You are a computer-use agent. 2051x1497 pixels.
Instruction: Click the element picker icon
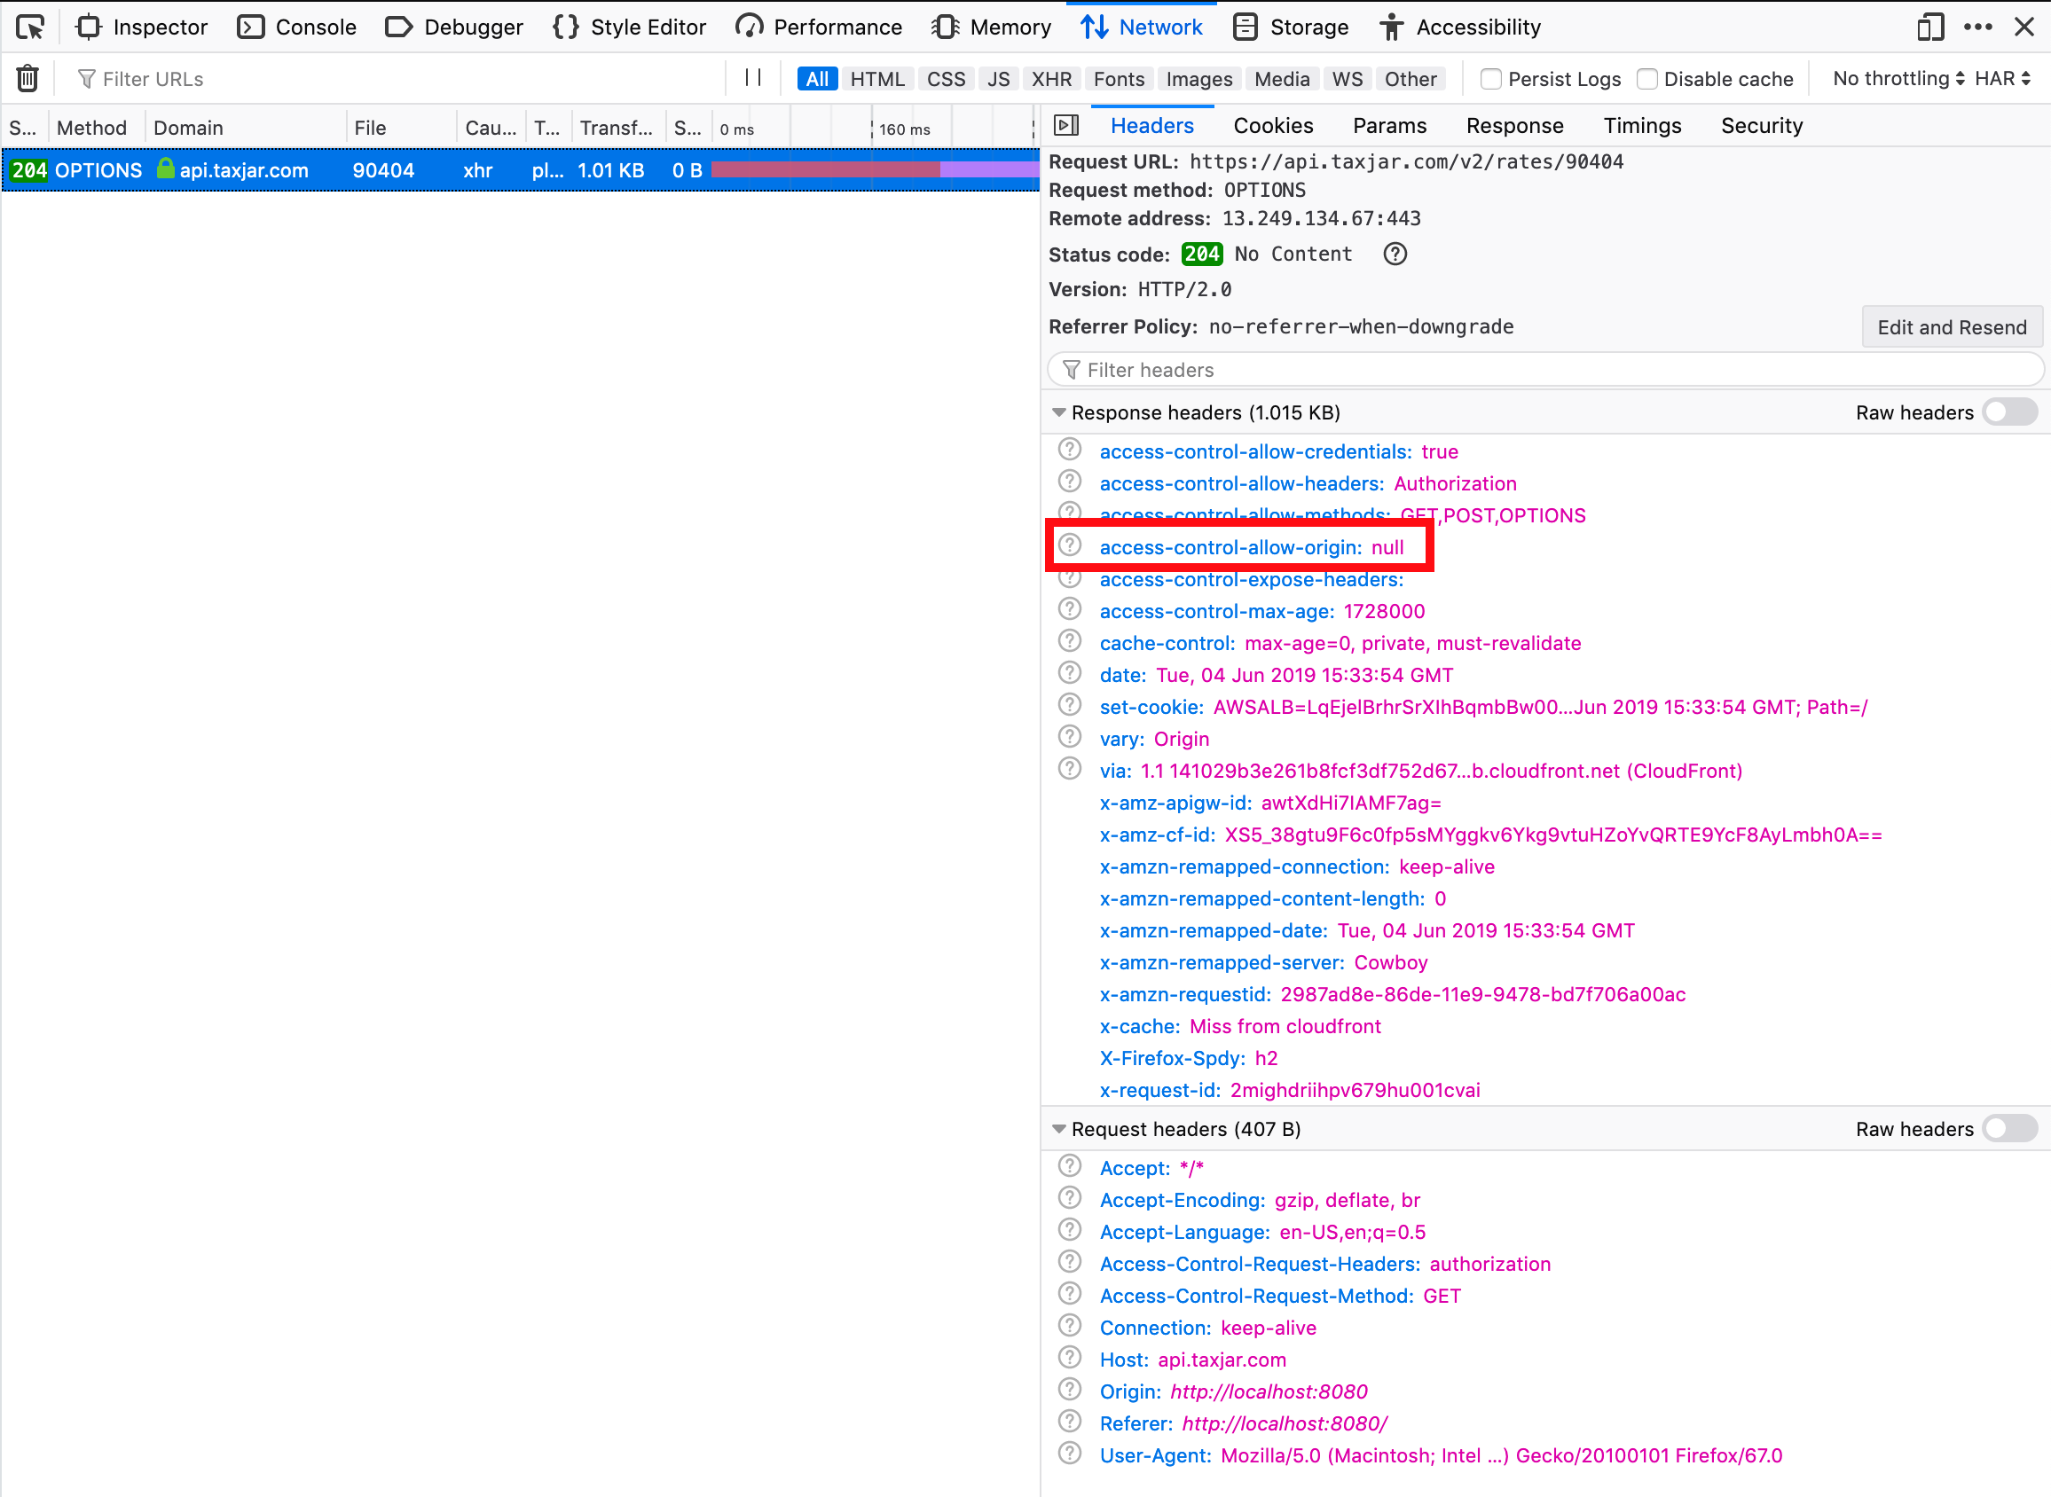click(x=30, y=27)
